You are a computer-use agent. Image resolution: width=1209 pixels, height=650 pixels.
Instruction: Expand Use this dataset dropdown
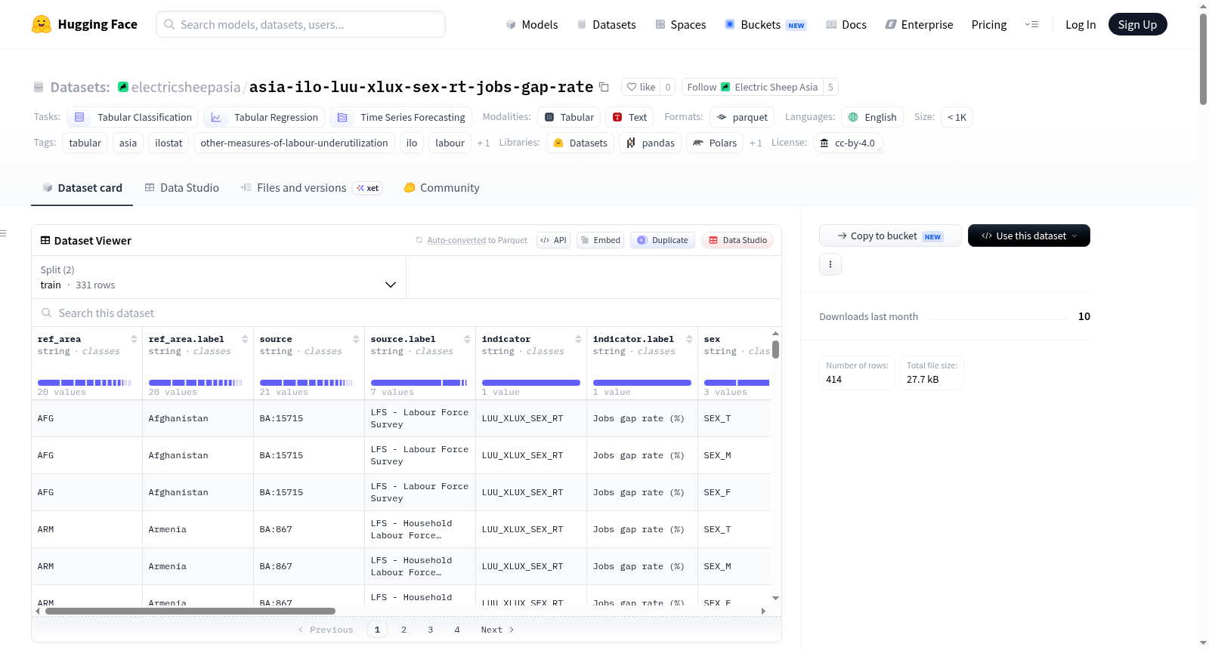(x=1029, y=236)
